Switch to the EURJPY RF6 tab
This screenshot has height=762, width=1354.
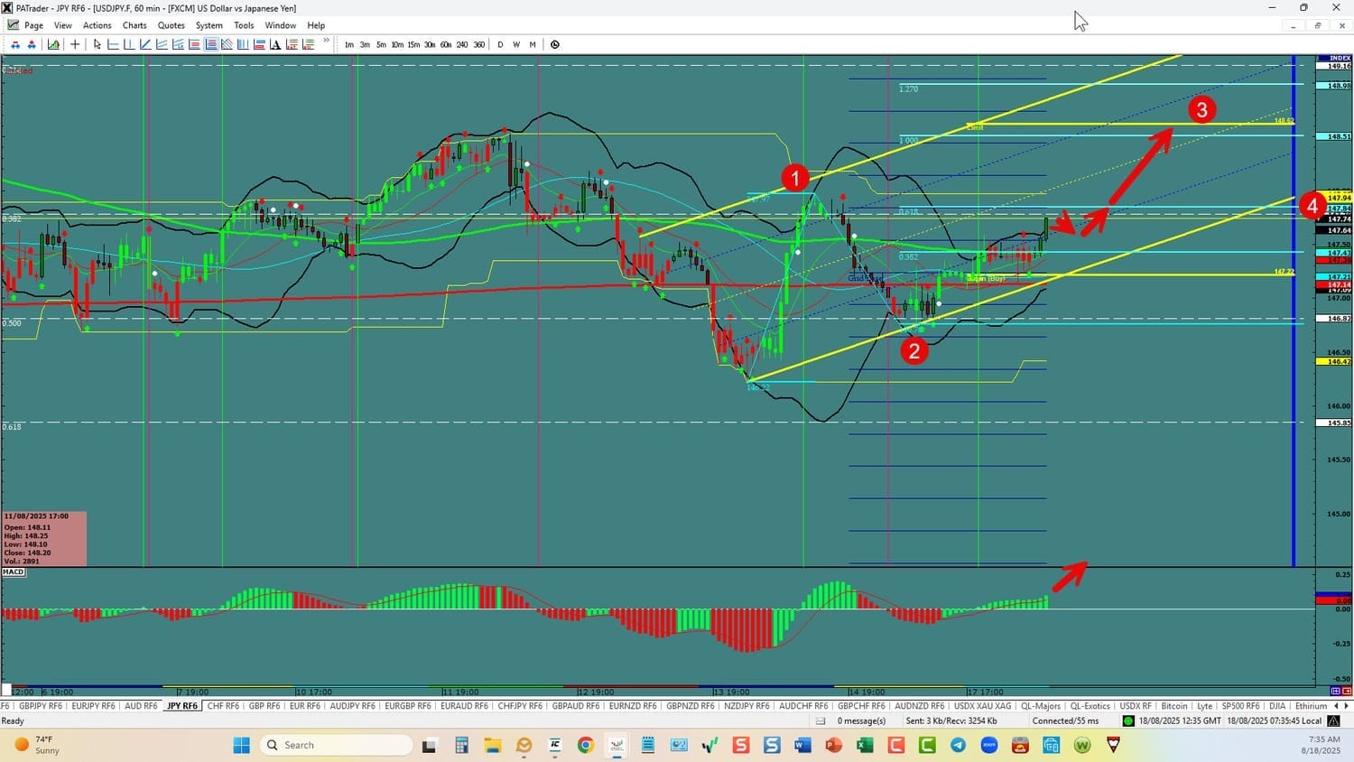[93, 706]
